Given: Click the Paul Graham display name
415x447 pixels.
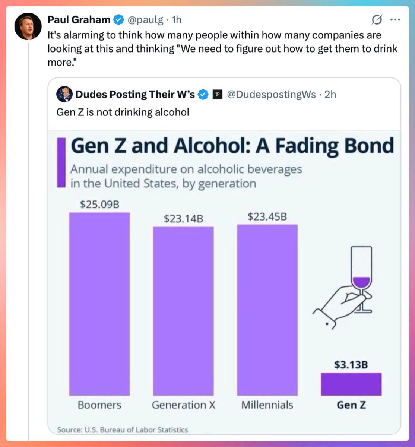Looking at the screenshot, I should click(79, 20).
